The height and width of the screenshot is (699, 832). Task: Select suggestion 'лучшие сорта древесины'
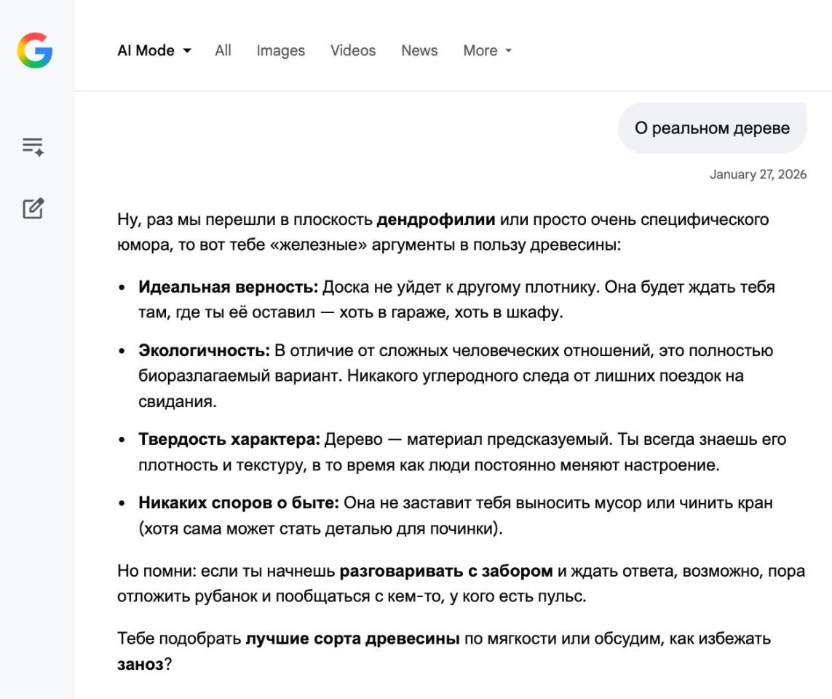coord(352,639)
